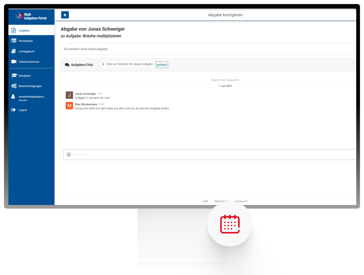
Task: Click 'Chat mit Schüler für diese Aufgabe' text
Action: point(130,64)
